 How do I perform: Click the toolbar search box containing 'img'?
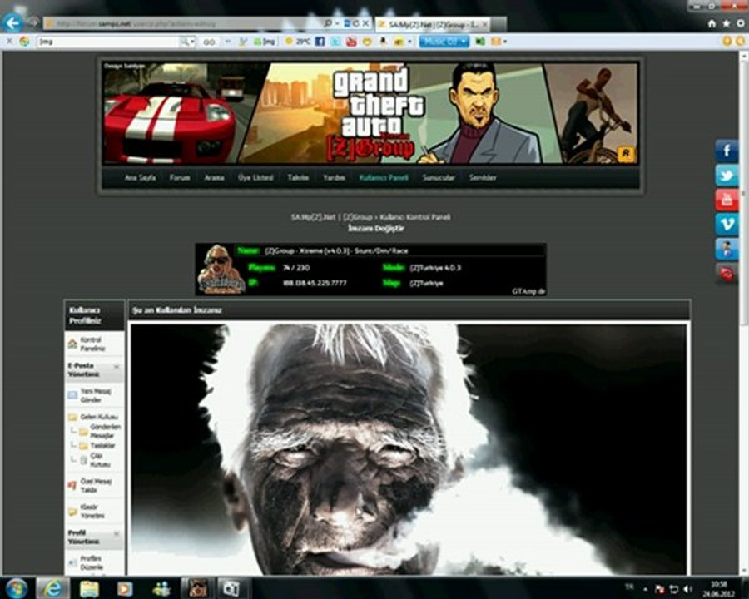107,42
